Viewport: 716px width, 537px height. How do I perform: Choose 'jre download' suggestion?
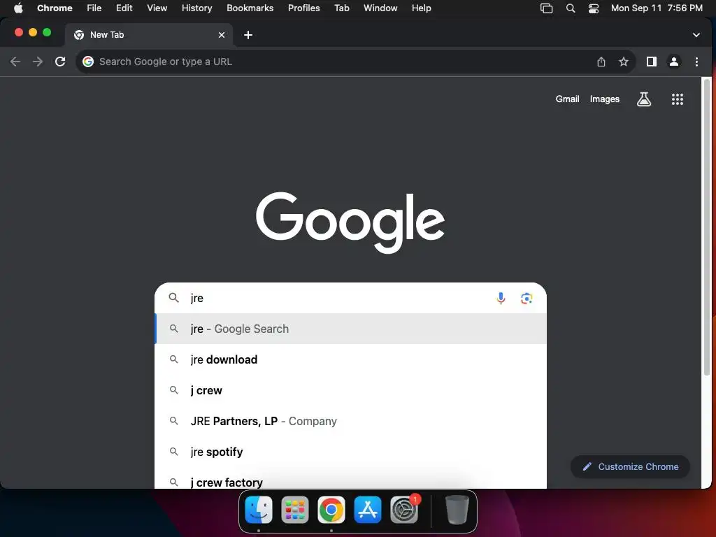[x=351, y=359]
